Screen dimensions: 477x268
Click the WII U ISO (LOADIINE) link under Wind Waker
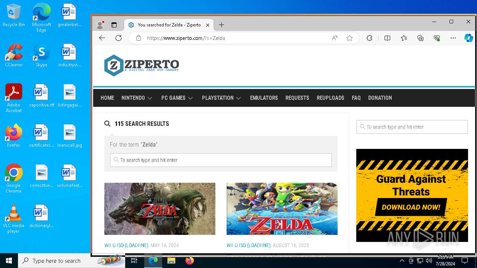249,245
